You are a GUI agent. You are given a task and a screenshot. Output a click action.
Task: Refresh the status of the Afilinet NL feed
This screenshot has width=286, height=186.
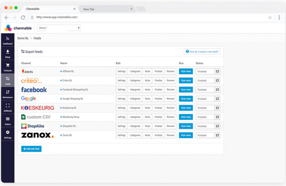(x=217, y=71)
